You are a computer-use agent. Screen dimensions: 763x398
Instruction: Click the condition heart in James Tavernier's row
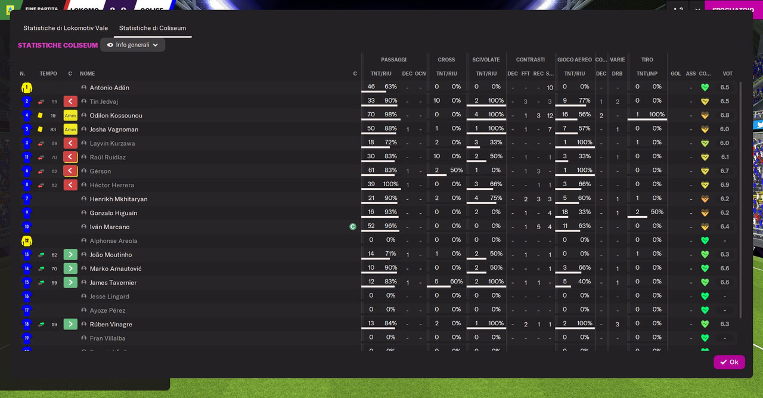point(705,282)
